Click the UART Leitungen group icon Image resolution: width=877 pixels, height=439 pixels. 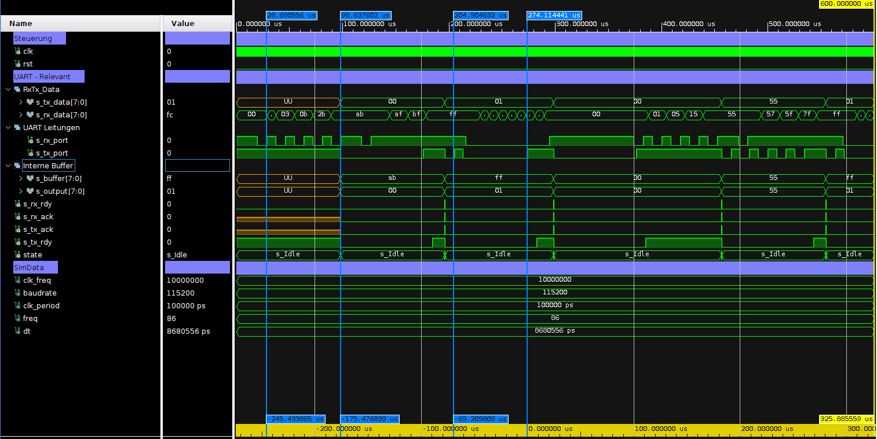click(x=17, y=128)
